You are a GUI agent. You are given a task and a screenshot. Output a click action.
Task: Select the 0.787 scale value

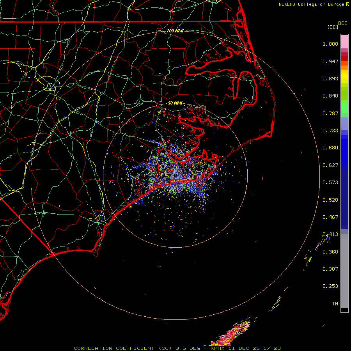pos(330,113)
